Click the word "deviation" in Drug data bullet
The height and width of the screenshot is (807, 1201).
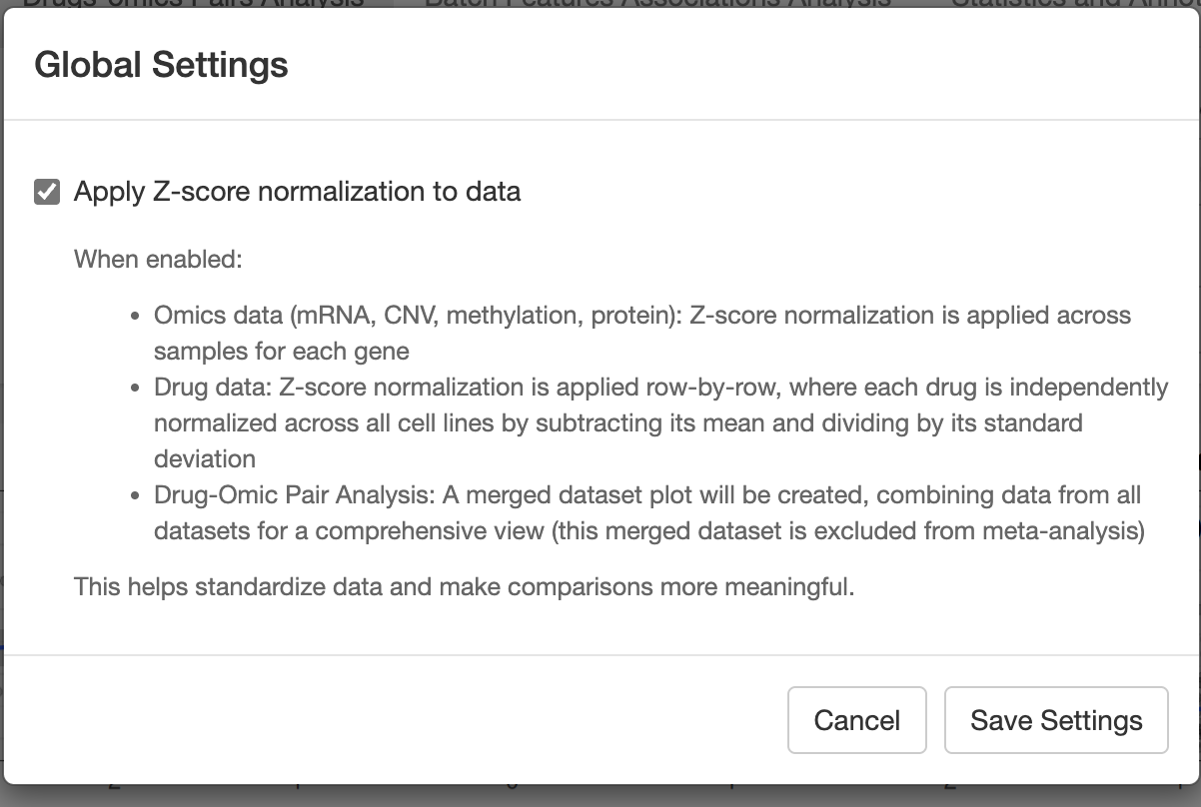pyautogui.click(x=205, y=459)
